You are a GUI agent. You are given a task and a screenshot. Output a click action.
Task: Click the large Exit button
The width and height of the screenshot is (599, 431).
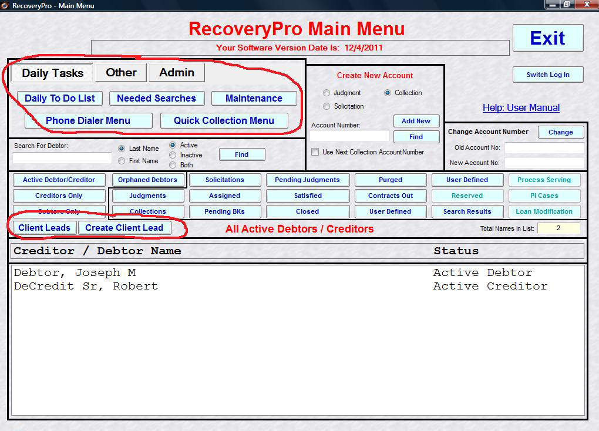(x=548, y=38)
